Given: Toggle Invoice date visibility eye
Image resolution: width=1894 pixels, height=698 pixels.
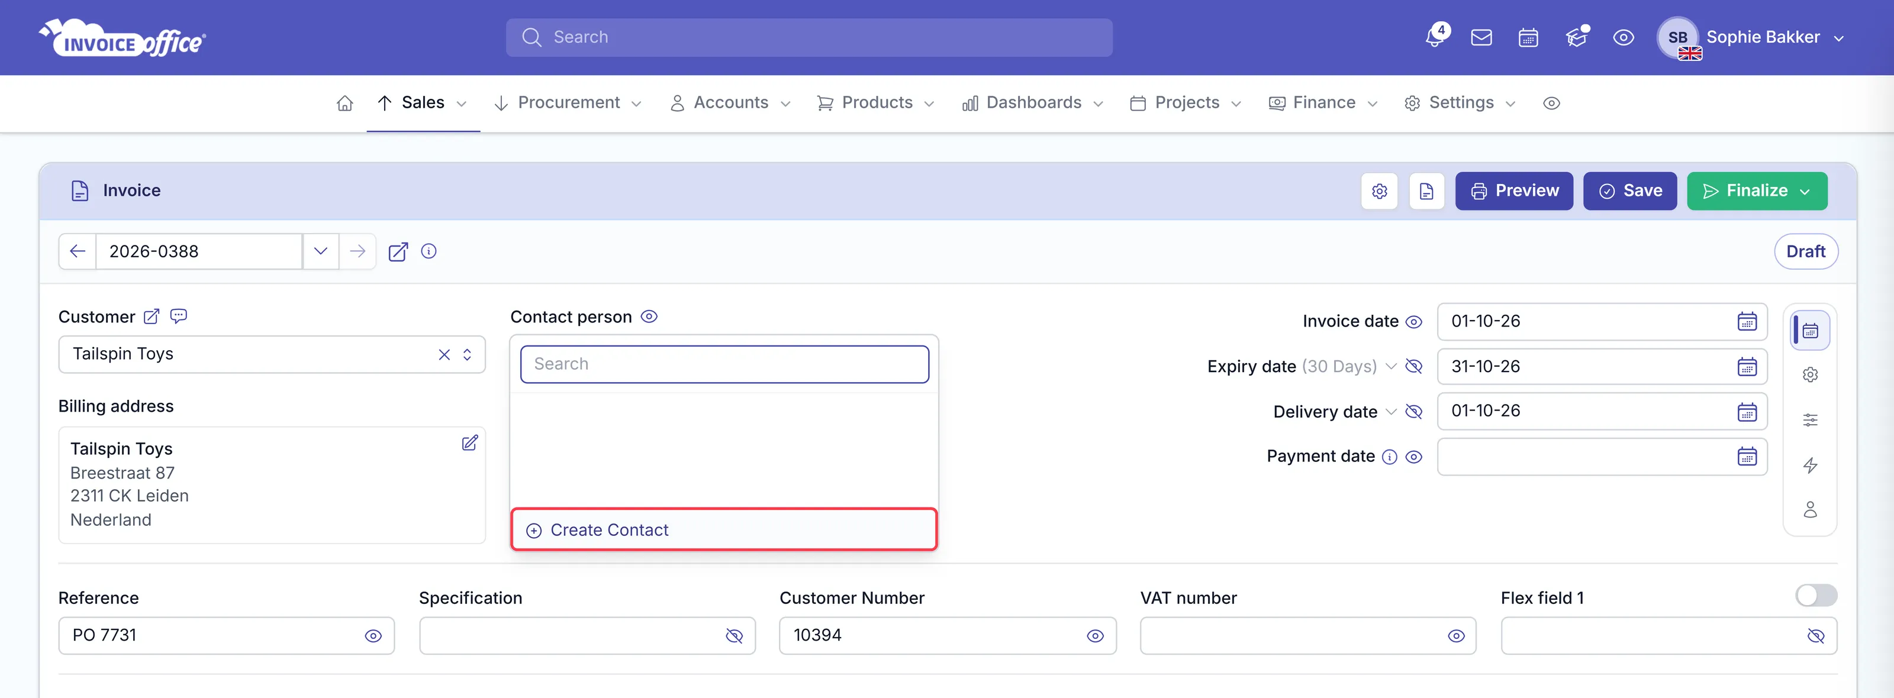Looking at the screenshot, I should click(1413, 322).
